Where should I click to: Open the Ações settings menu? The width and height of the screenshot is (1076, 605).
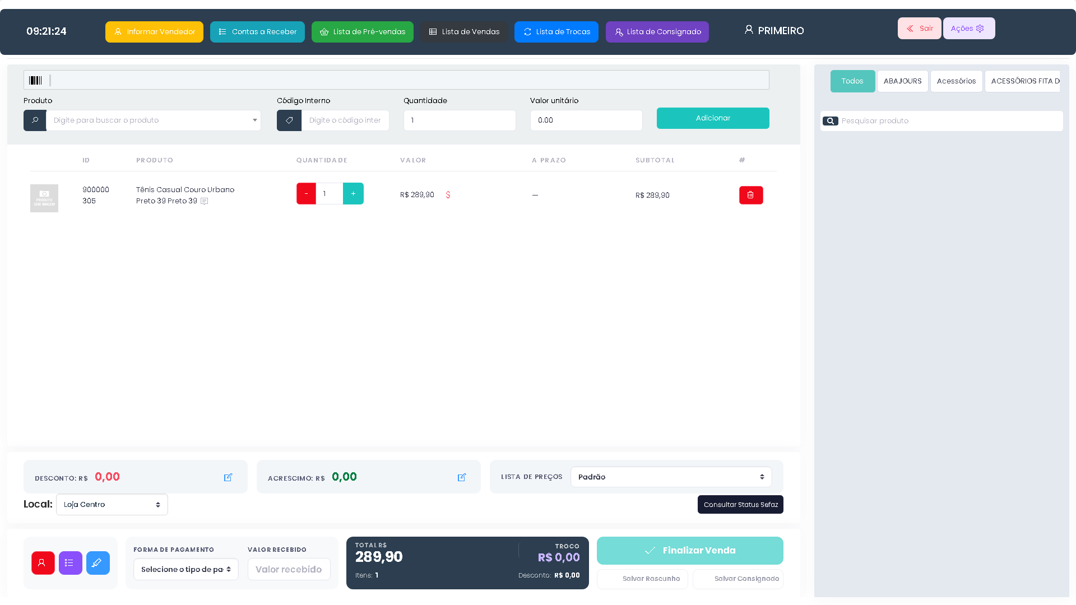pyautogui.click(x=969, y=29)
